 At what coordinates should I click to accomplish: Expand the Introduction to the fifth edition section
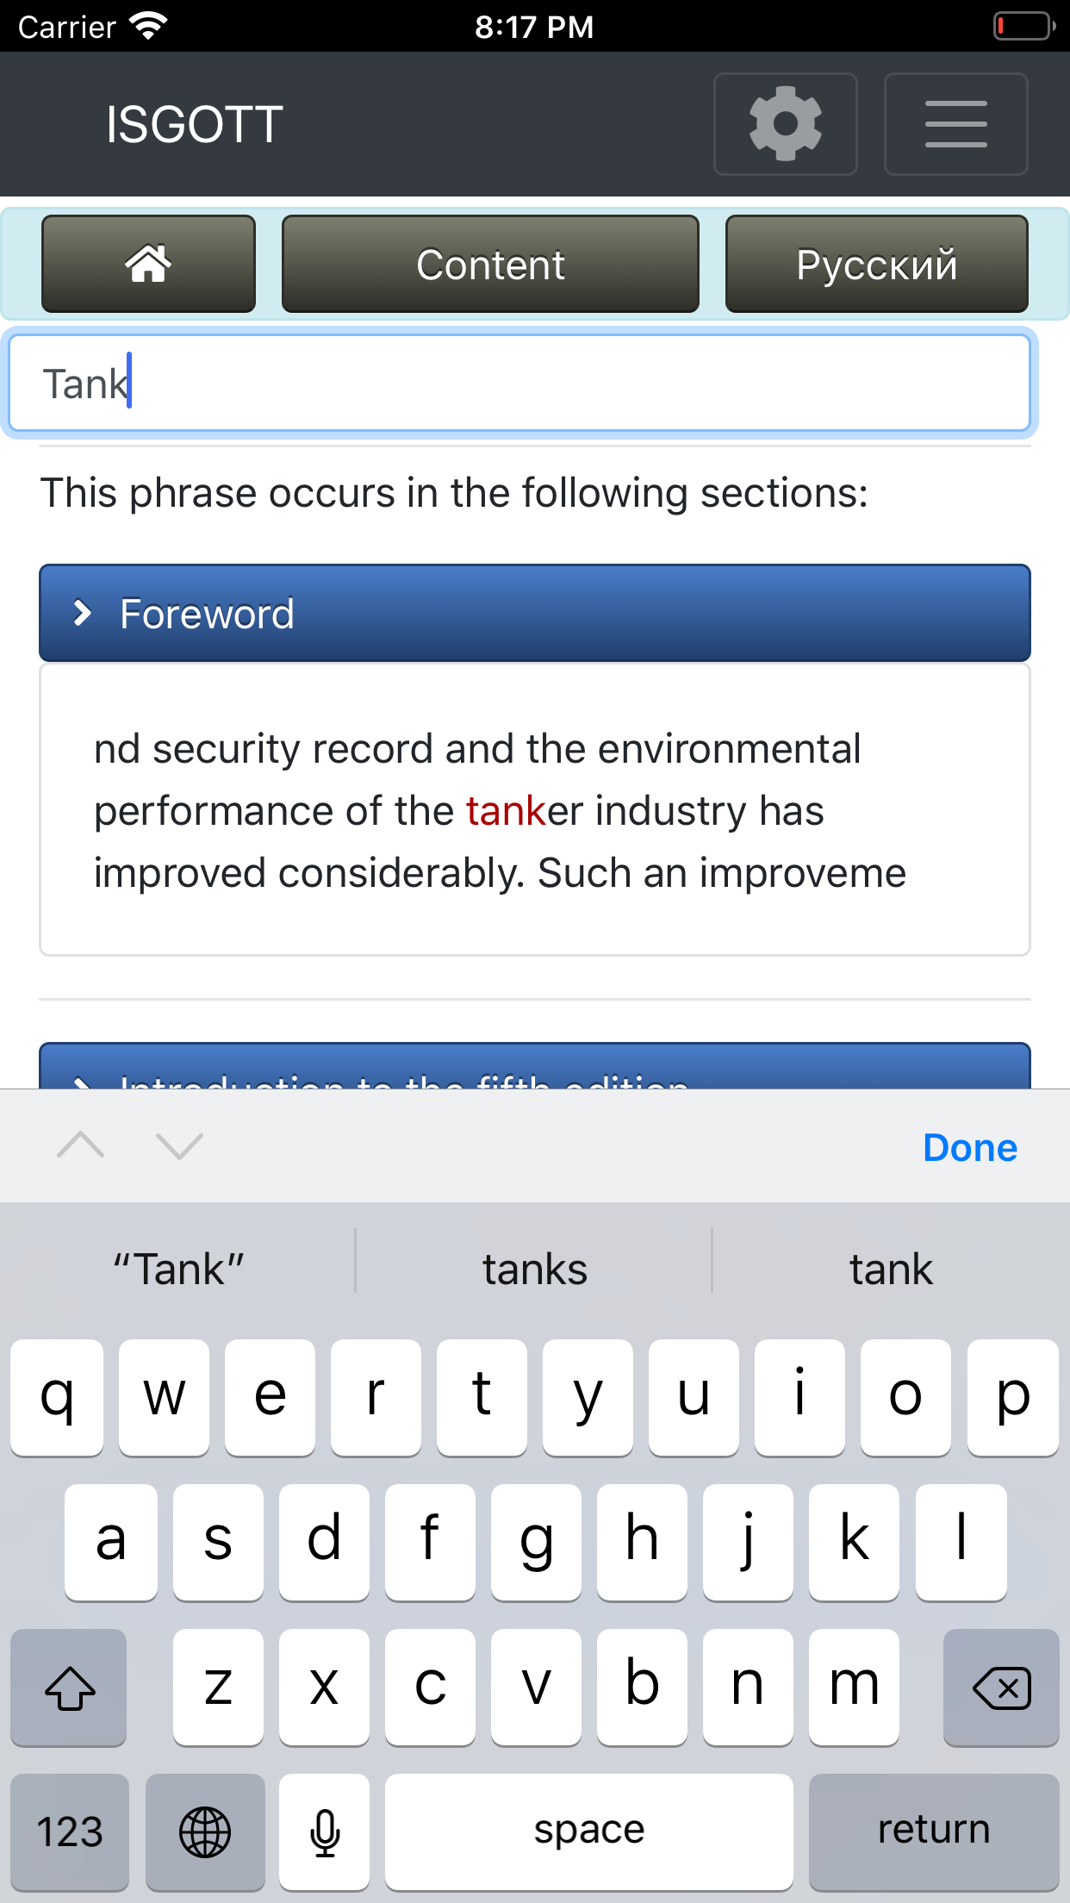coord(534,1069)
